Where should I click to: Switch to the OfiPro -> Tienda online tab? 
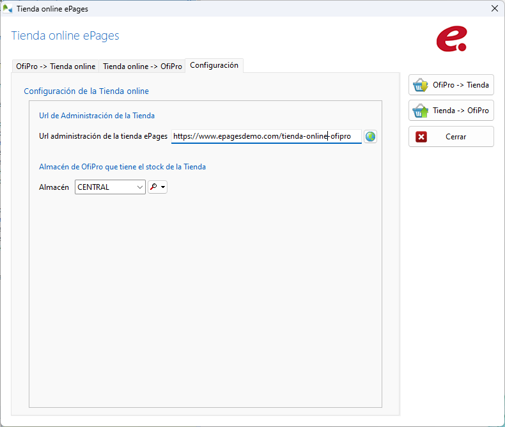tap(56, 66)
